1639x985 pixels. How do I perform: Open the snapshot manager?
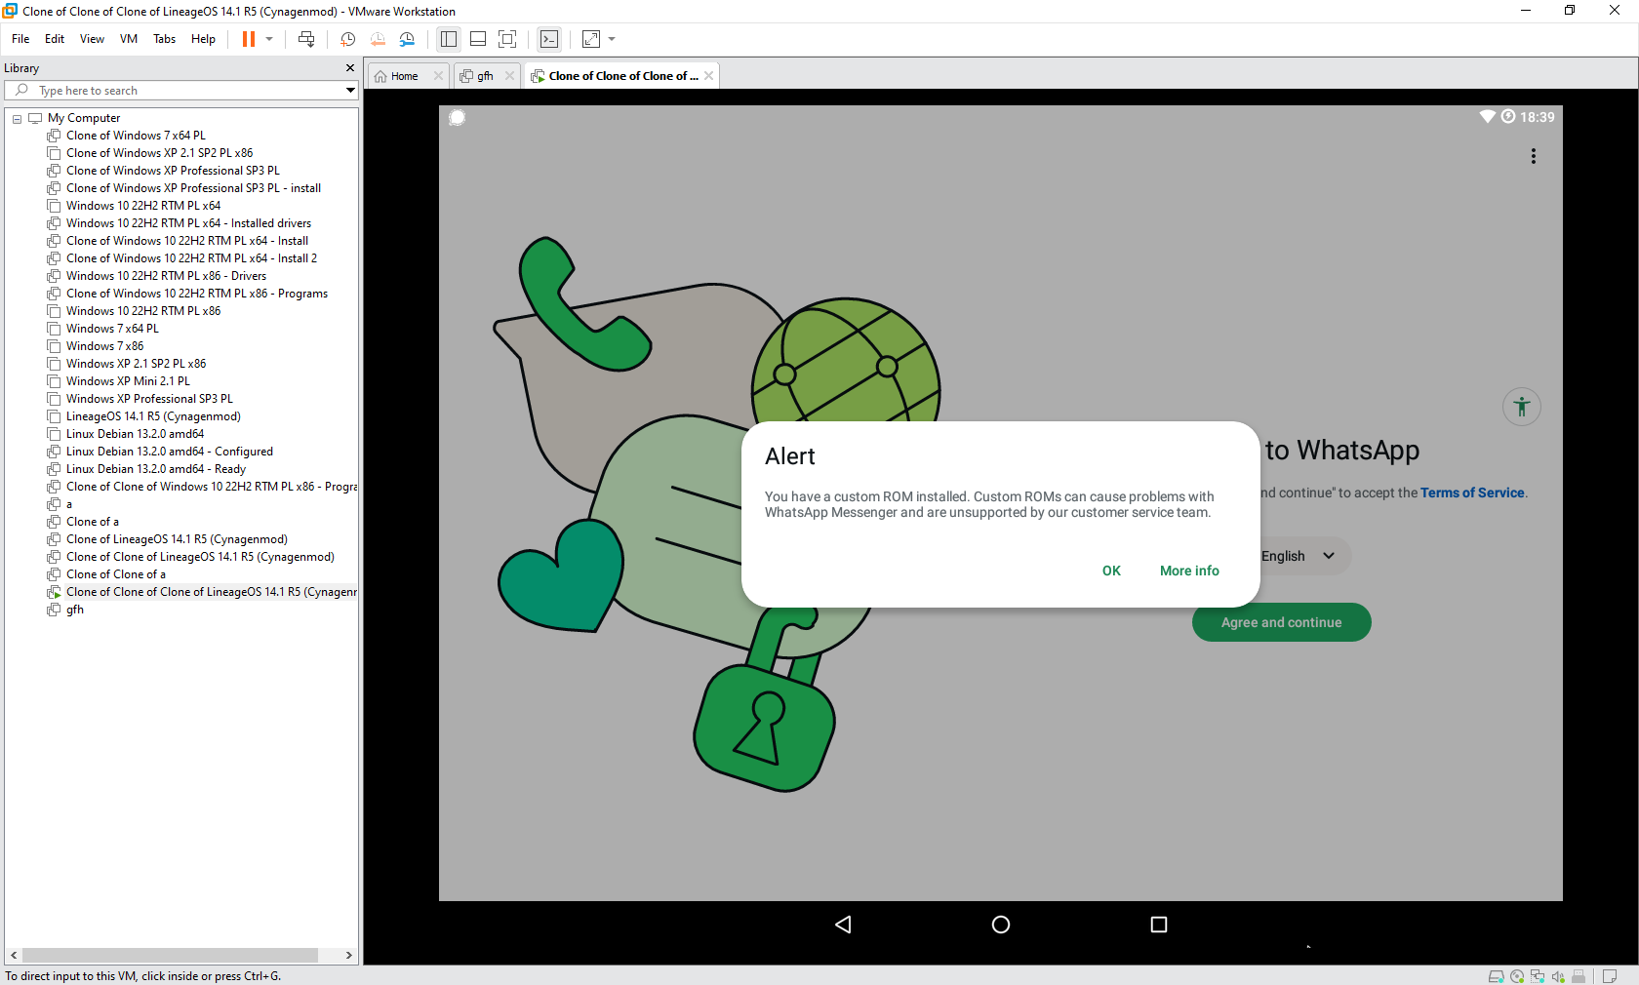(407, 39)
